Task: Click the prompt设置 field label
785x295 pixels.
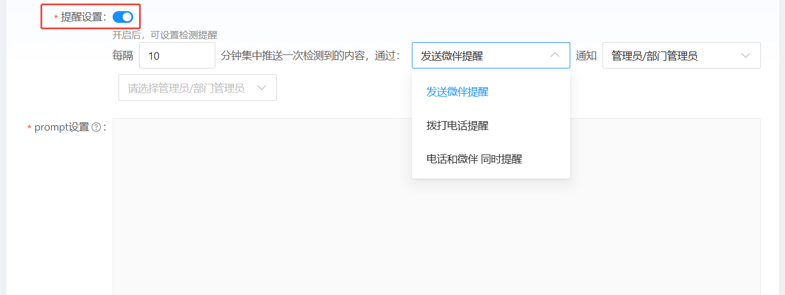Action: (61, 128)
